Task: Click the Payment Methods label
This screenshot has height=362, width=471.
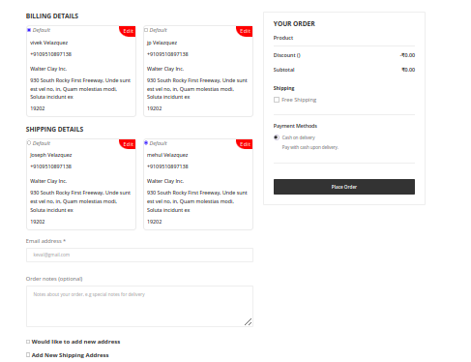Action: point(295,126)
